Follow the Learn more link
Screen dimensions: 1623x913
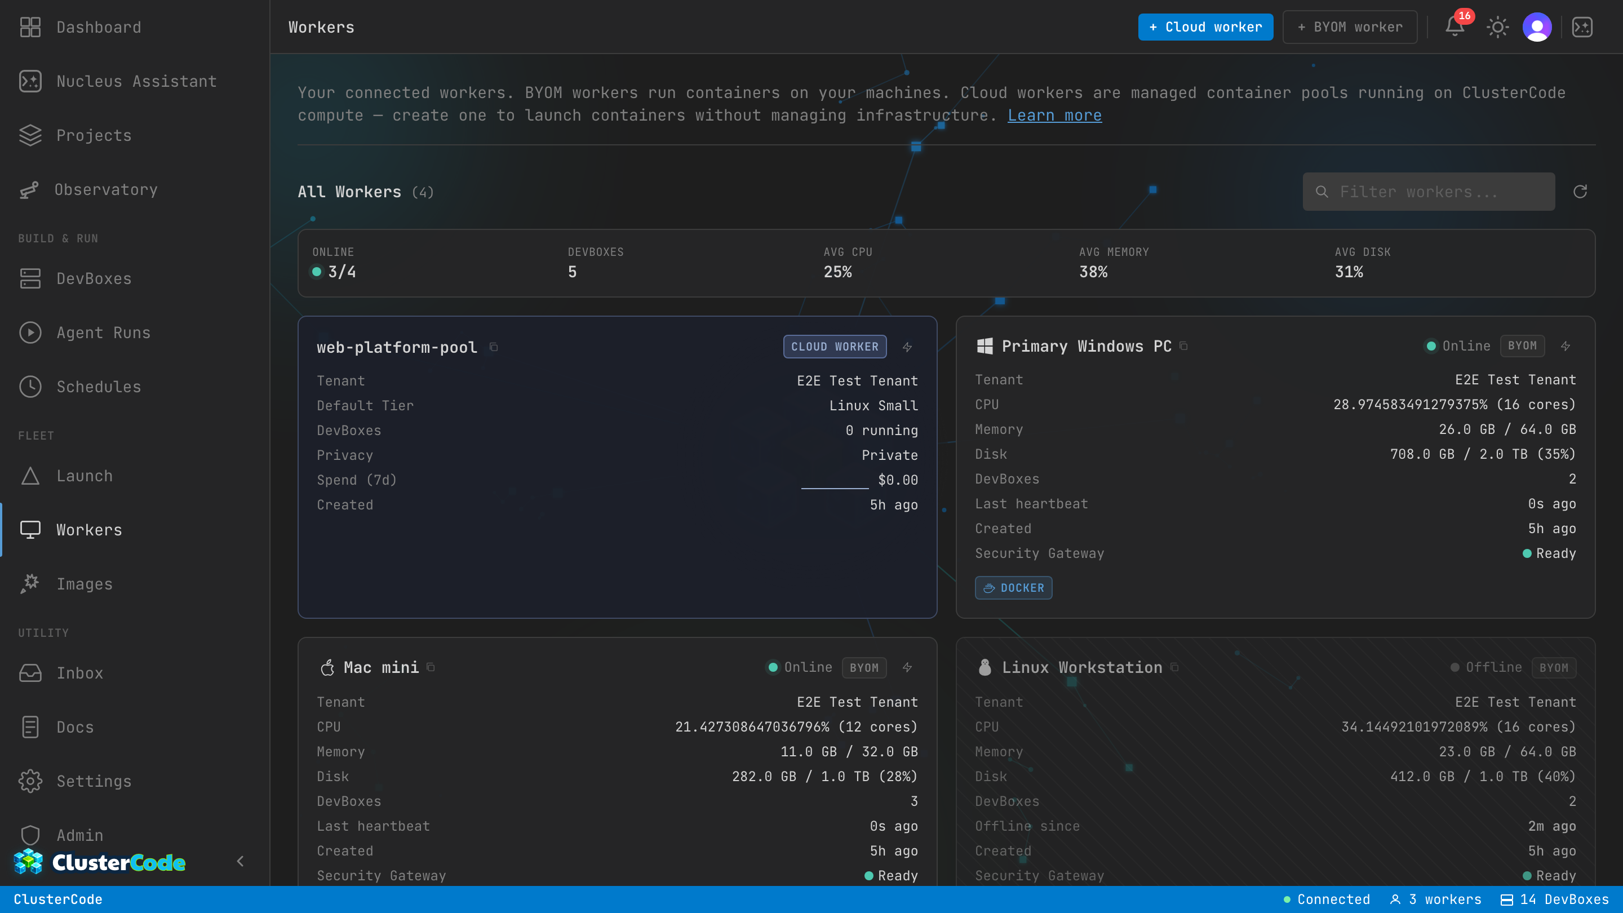(1055, 116)
